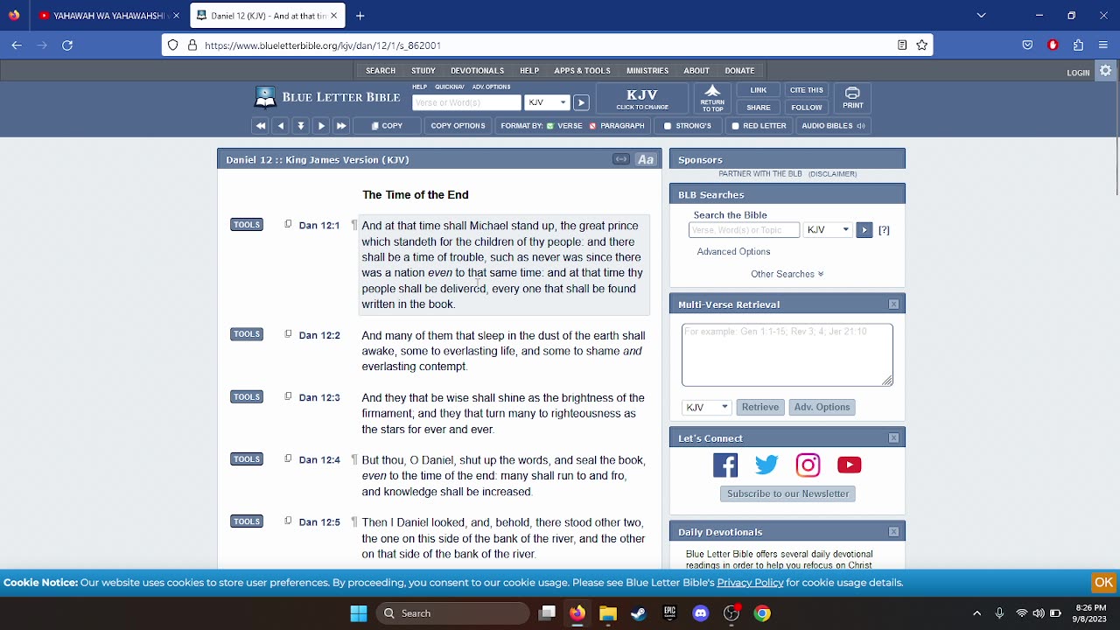Screen dimensions: 1120x630
Task: Open the header KJV version dropdown
Action: [547, 102]
